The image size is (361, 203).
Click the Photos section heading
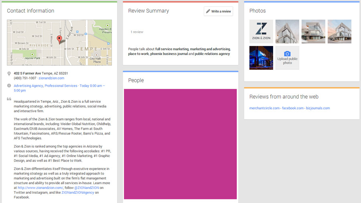tap(258, 11)
